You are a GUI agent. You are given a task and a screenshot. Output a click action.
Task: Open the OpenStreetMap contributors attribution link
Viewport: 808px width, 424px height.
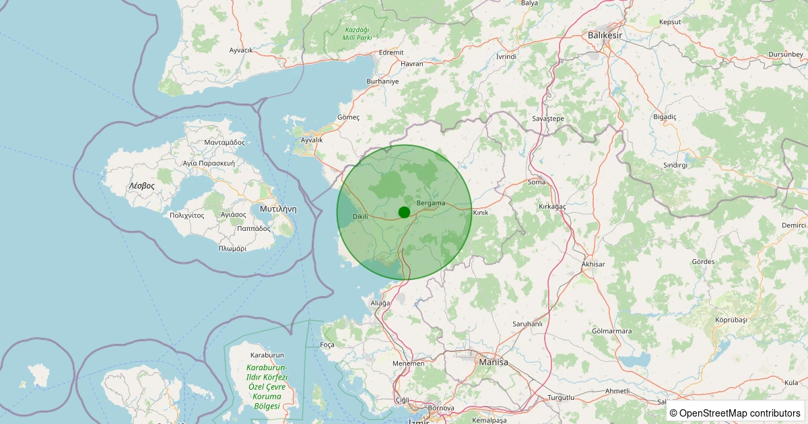739,413
